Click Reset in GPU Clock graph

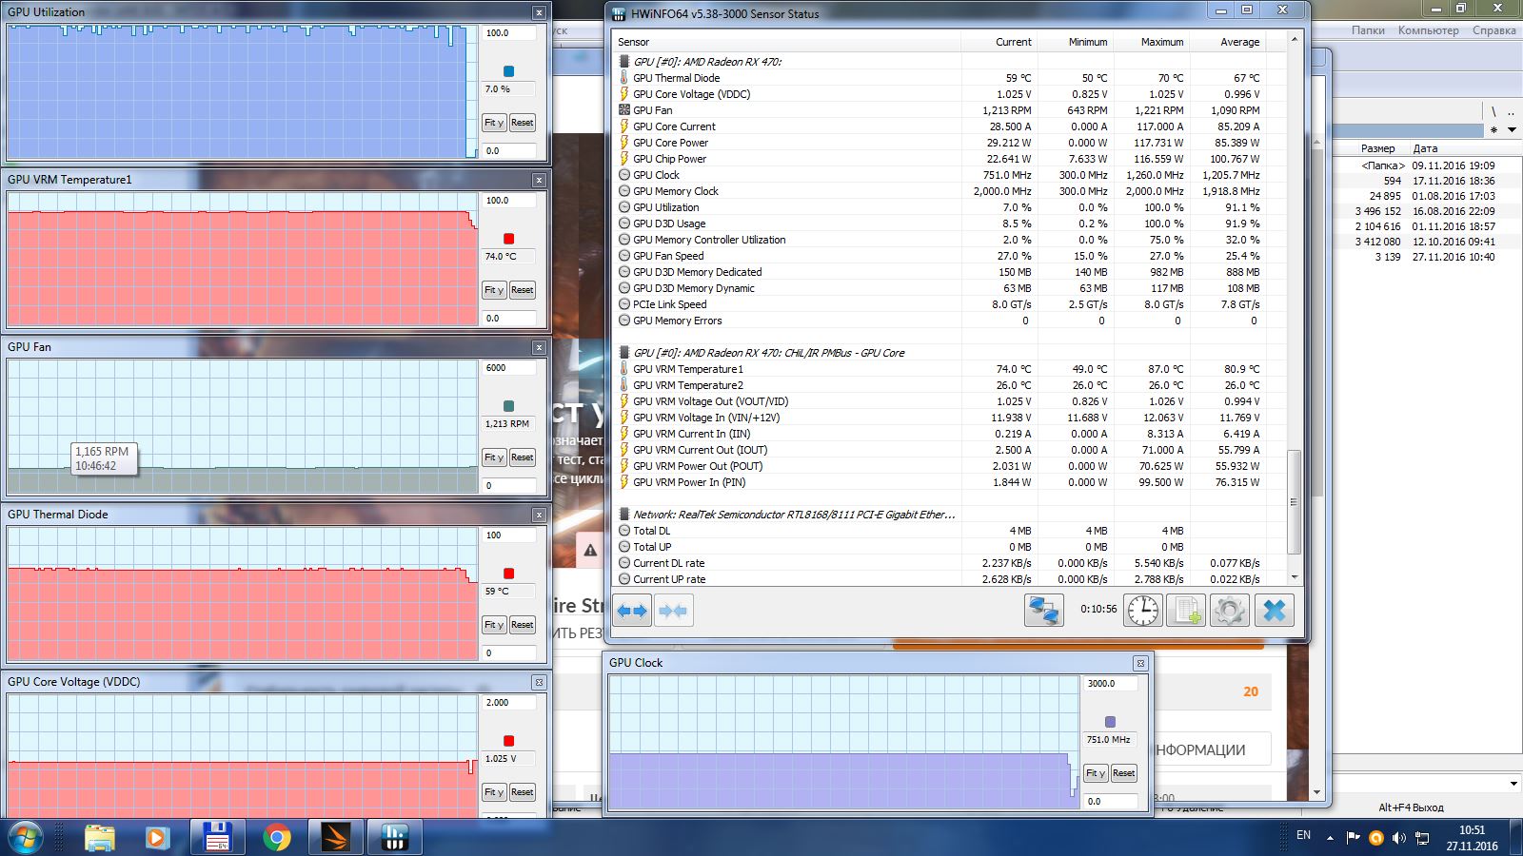tap(1123, 773)
